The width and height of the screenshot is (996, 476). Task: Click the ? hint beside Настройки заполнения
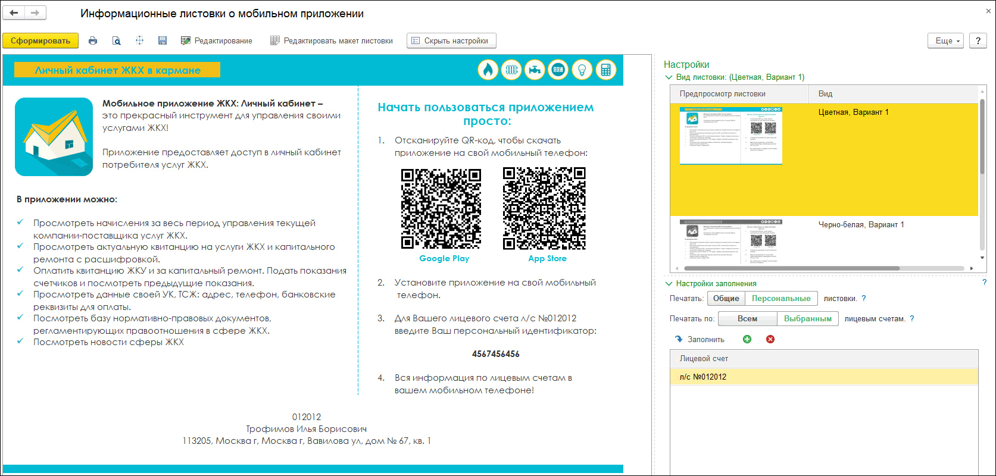[984, 282]
